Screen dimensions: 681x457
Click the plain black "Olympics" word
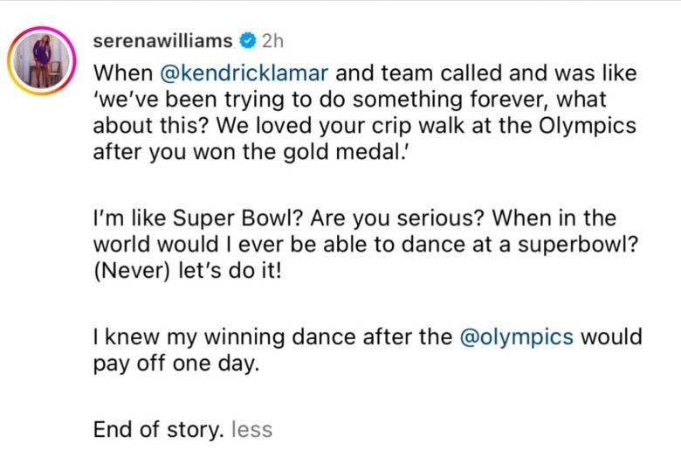click(x=588, y=126)
